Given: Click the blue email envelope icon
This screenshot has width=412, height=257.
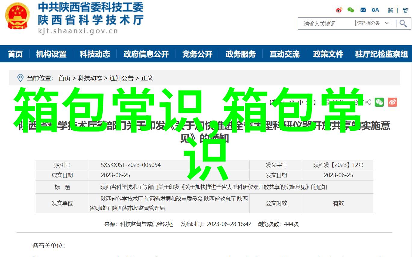Looking at the screenshot, I should [x=363, y=10].
